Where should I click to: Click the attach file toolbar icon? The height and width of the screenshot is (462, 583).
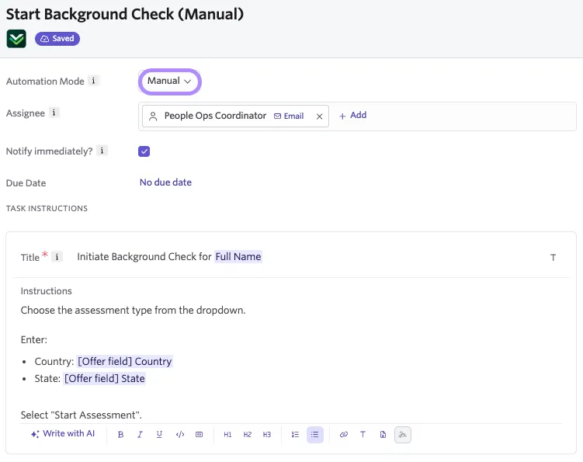pyautogui.click(x=383, y=435)
